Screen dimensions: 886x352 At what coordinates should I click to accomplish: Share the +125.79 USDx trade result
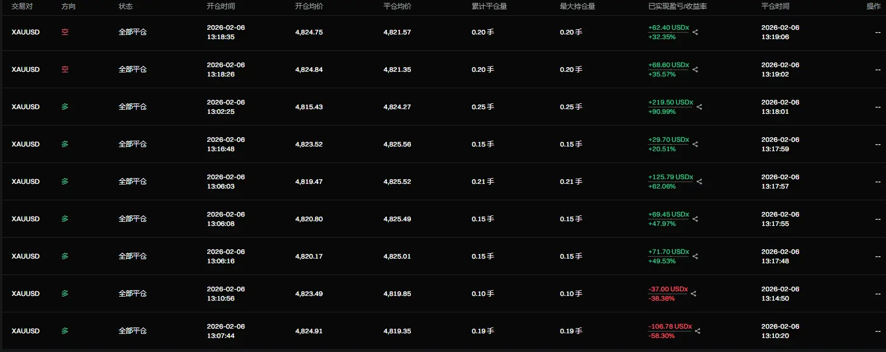tap(699, 182)
